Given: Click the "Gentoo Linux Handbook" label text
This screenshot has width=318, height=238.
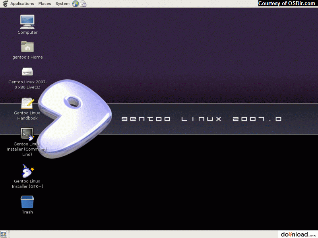Looking at the screenshot, I should [27, 115].
